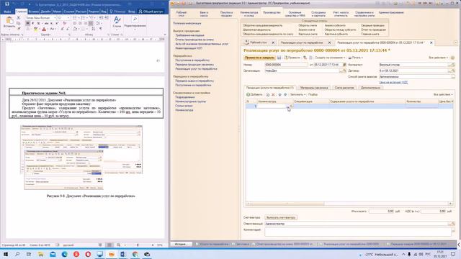Open the Файл menu in Word

[x=7, y=12]
